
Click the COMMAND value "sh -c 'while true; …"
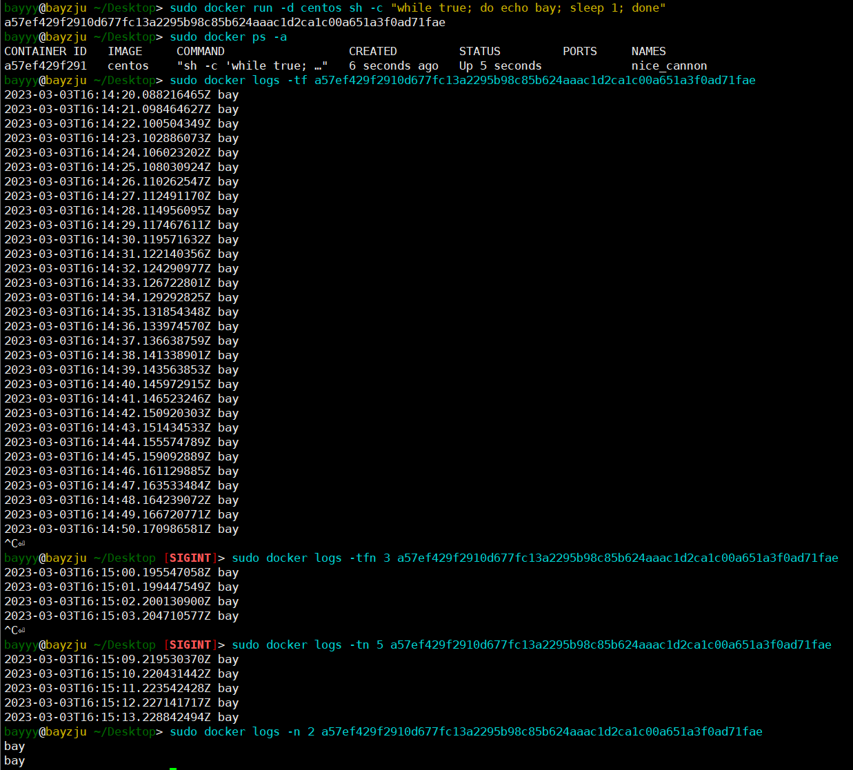[x=252, y=66]
